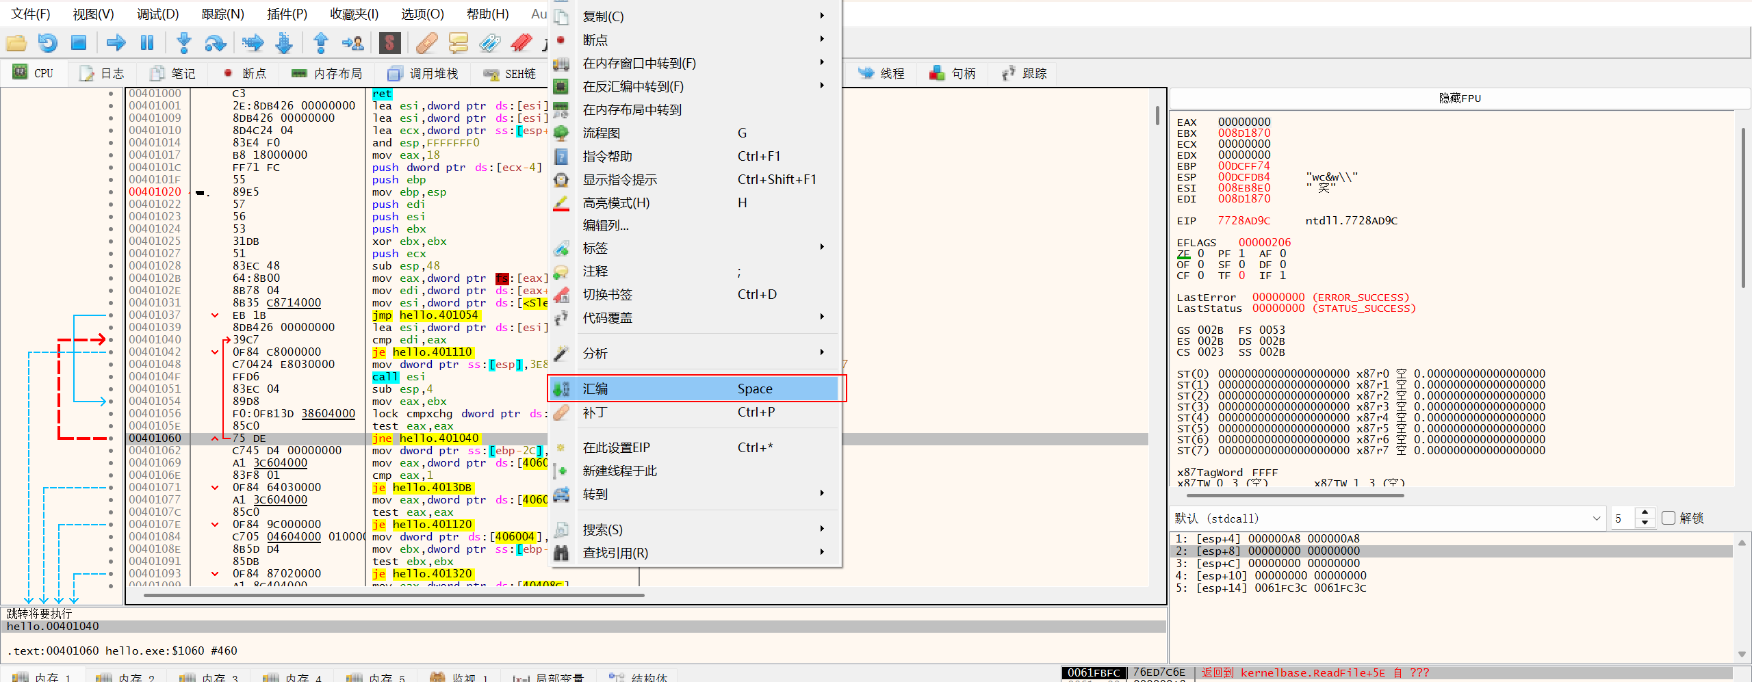The height and width of the screenshot is (682, 1752).
Task: Click the disassembly horizontal scrollbar
Action: pos(394,595)
